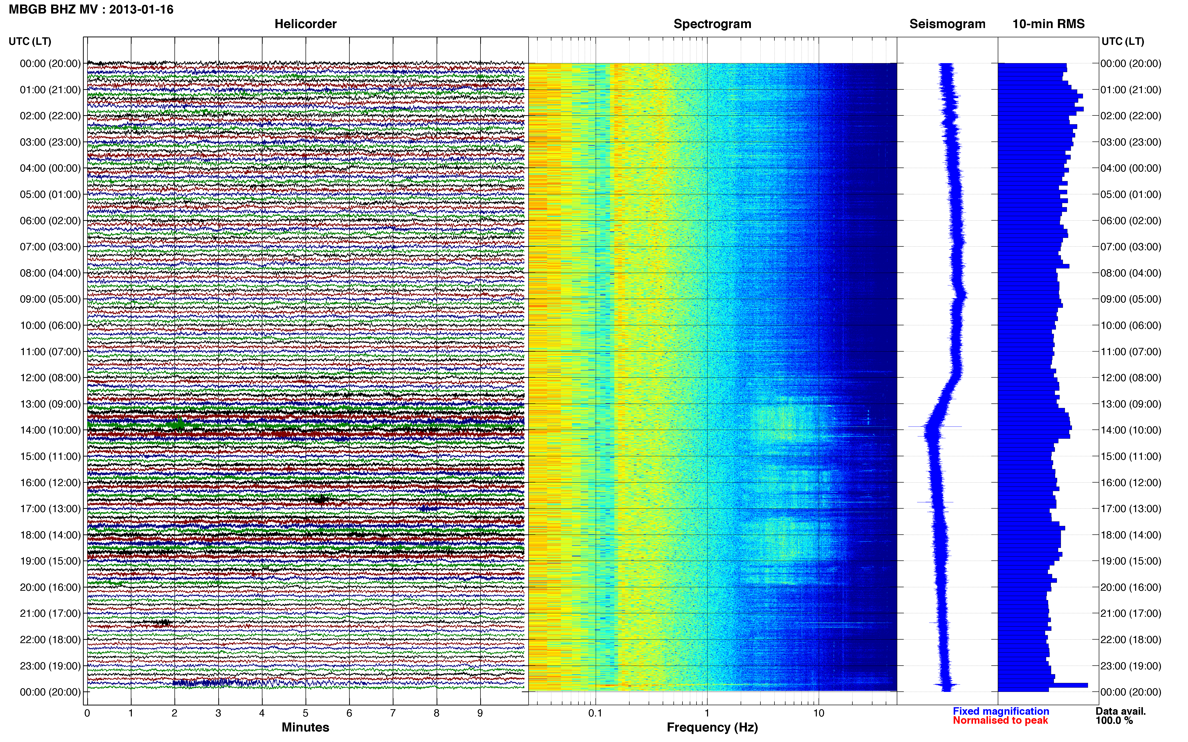Click the 'Minutes' x-axis label
The width and height of the screenshot is (1188, 742).
(305, 727)
